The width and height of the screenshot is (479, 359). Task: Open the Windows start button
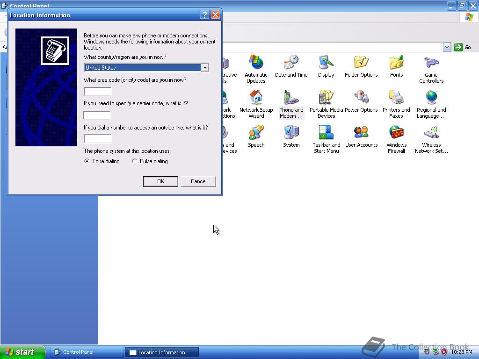tap(22, 352)
